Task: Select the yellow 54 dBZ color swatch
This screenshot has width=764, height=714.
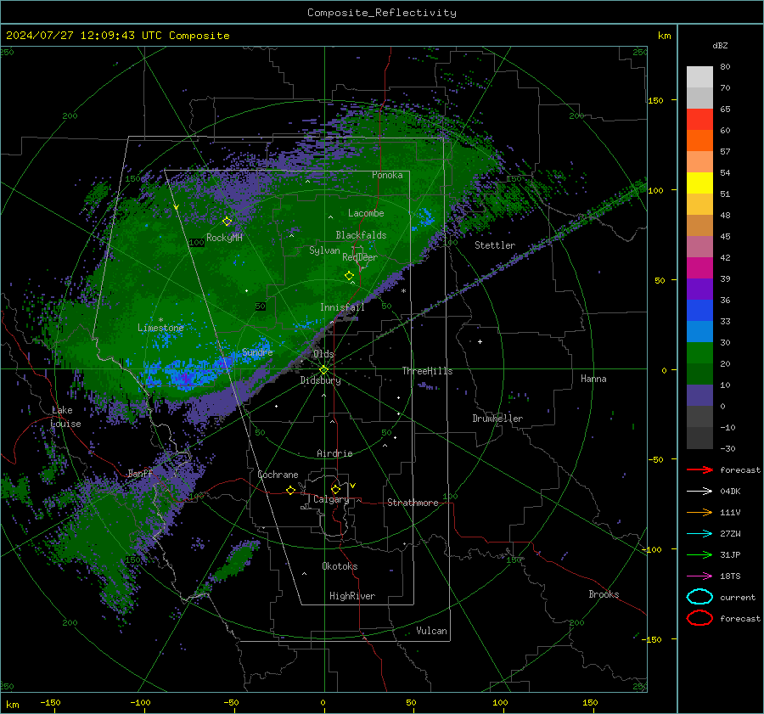Action: tap(699, 183)
